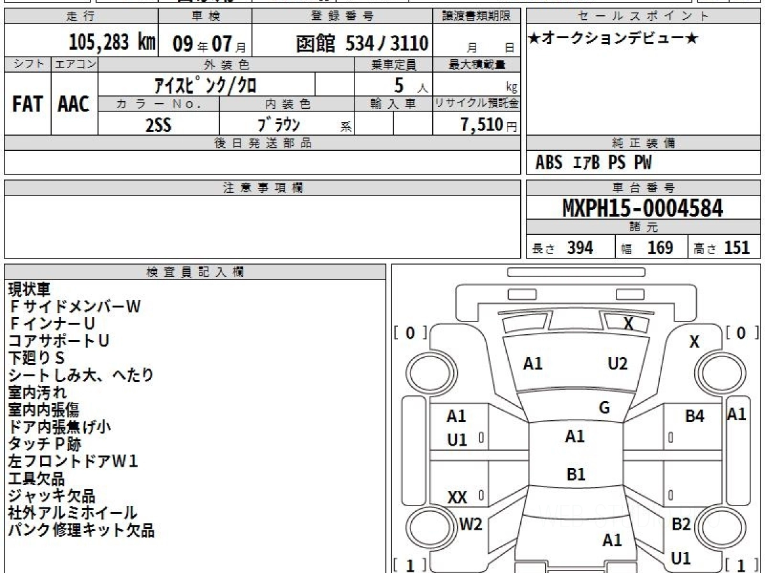Click the XX mark on left rear door
Image resolution: width=765 pixels, height=573 pixels.
click(x=457, y=498)
